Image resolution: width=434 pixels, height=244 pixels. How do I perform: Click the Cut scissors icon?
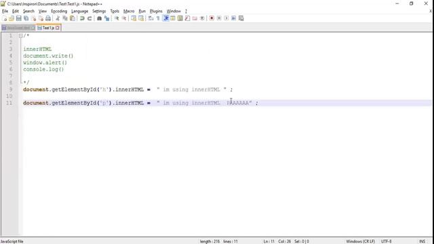coord(58,18)
